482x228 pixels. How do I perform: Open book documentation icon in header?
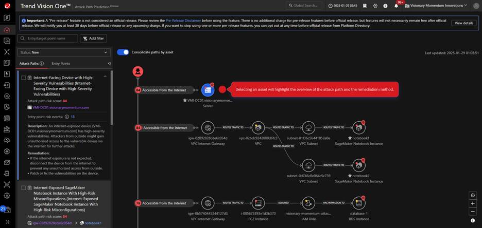pos(365,6)
